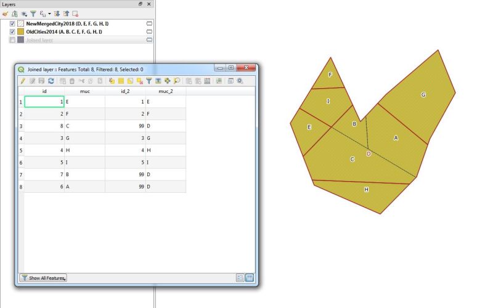Select the OldCities2014 layer name

point(64,32)
